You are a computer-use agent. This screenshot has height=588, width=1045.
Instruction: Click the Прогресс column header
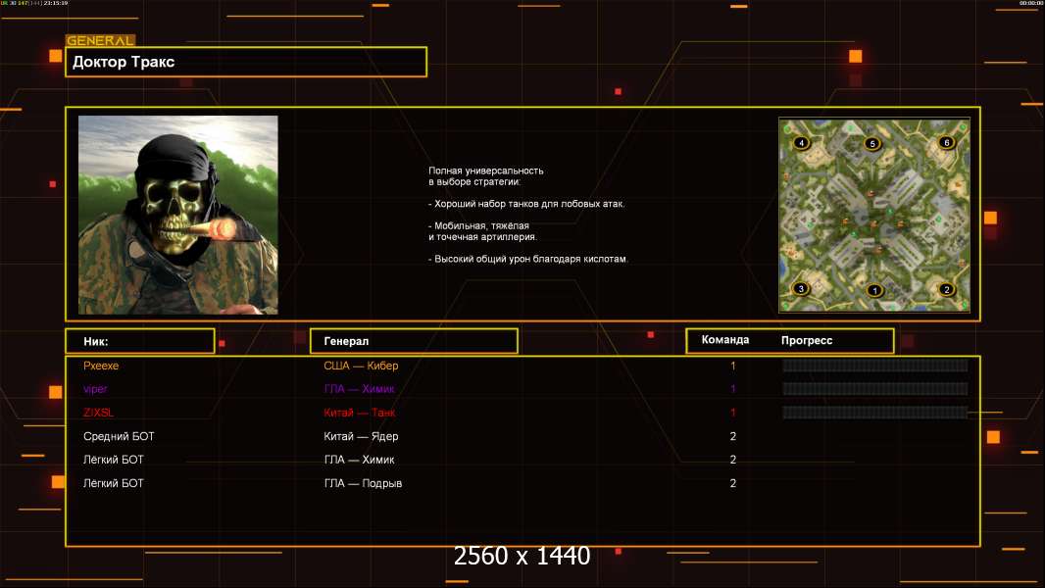point(807,340)
